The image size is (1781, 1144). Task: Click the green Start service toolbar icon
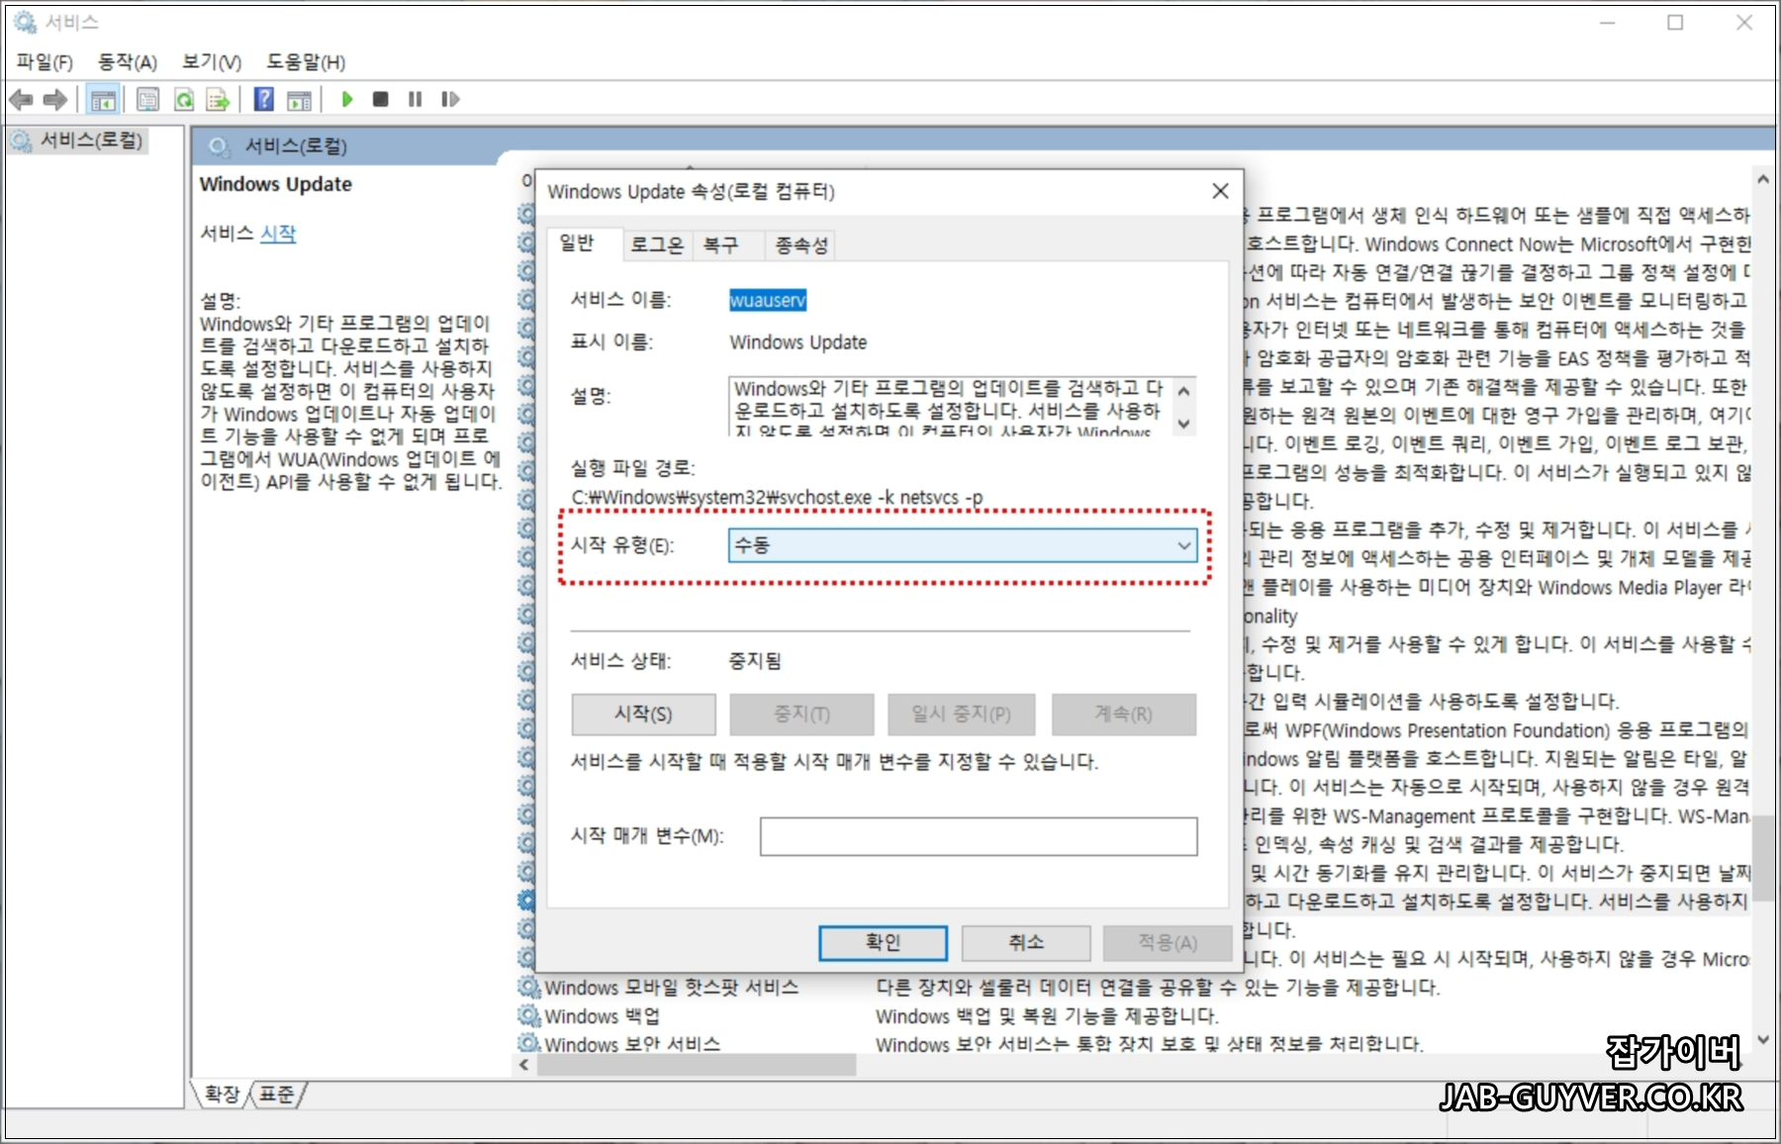(x=347, y=99)
